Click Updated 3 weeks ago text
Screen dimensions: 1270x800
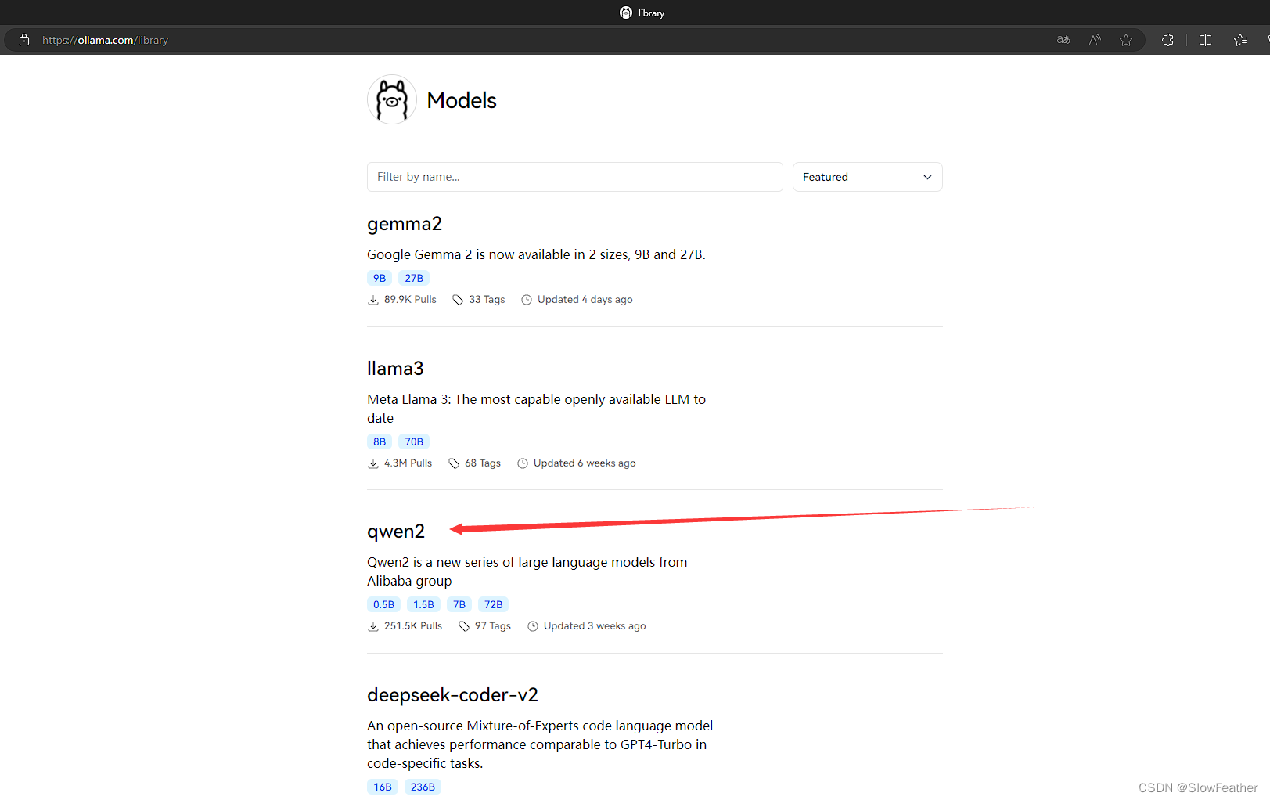[595, 626]
